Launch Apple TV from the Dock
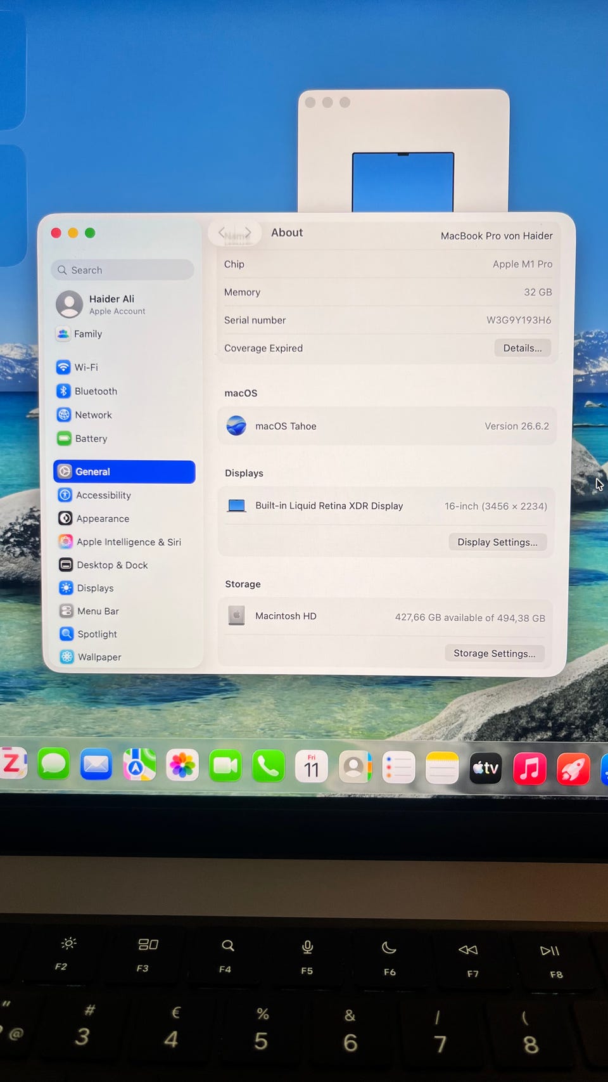Viewport: 608px width, 1082px height. (x=486, y=768)
